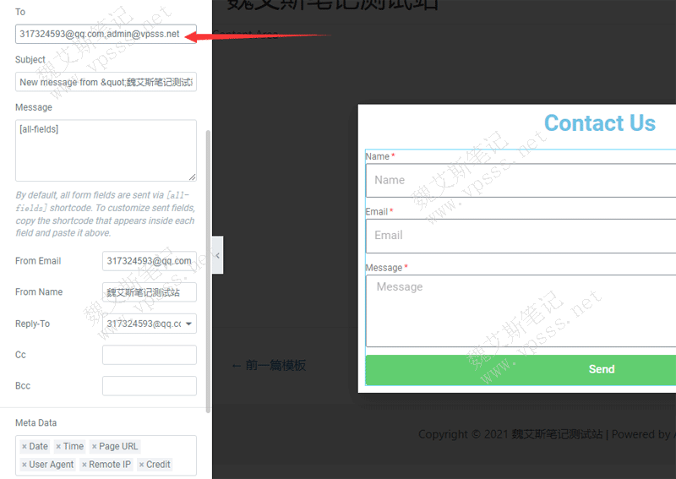Remove the Remote IP meta data tag
This screenshot has height=479, width=676.
point(84,465)
